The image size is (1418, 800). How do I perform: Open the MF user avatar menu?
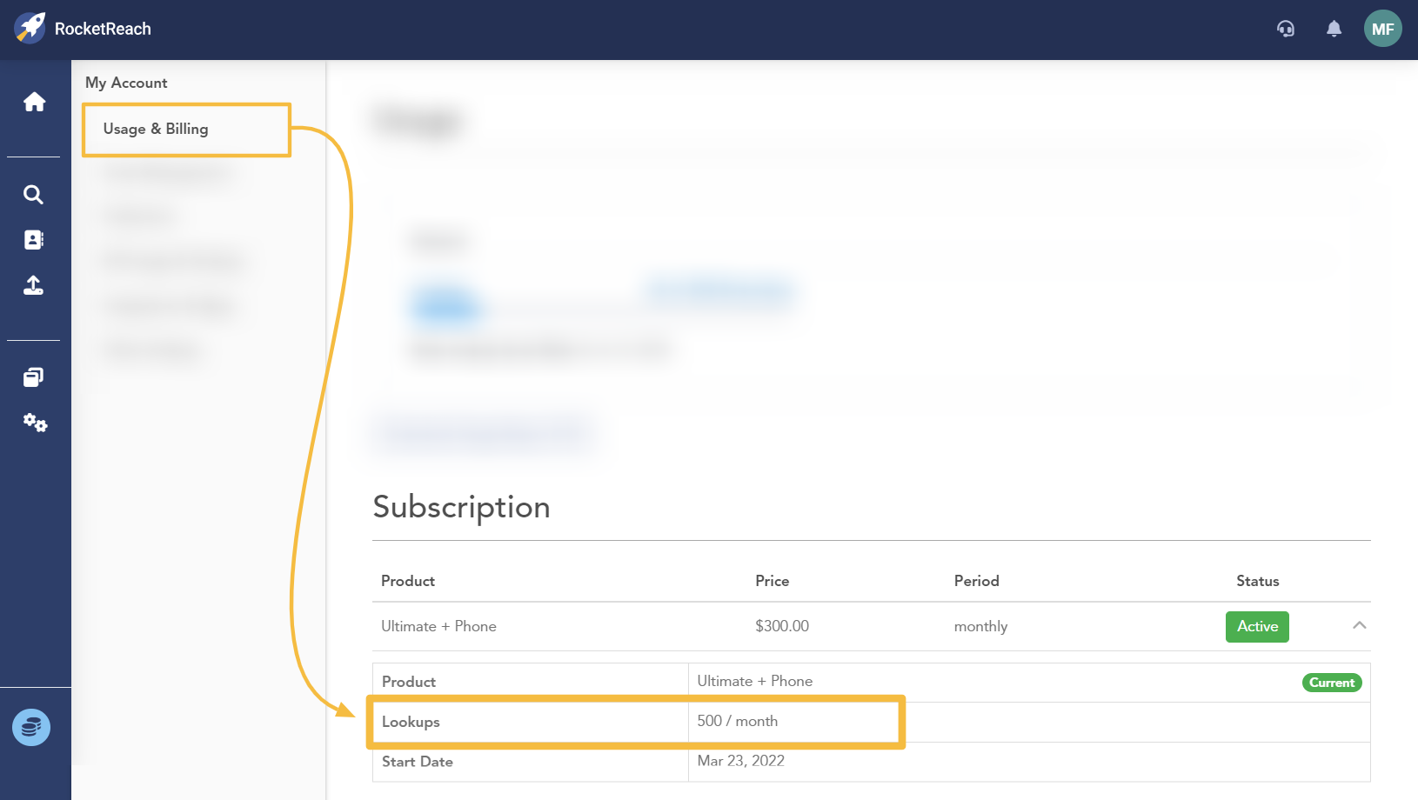click(1382, 29)
